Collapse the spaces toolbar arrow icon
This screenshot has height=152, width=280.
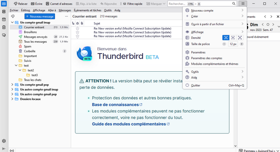pyautogui.click(x=3, y=150)
